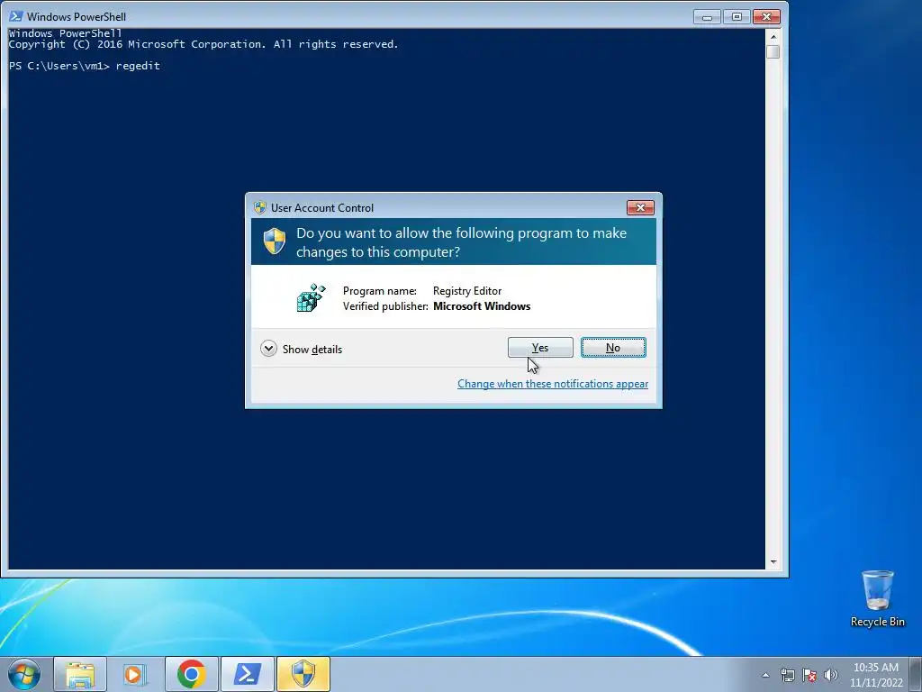Open 'Change when these notifications appear' link
Viewport: 922px width, 692px height.
553,384
